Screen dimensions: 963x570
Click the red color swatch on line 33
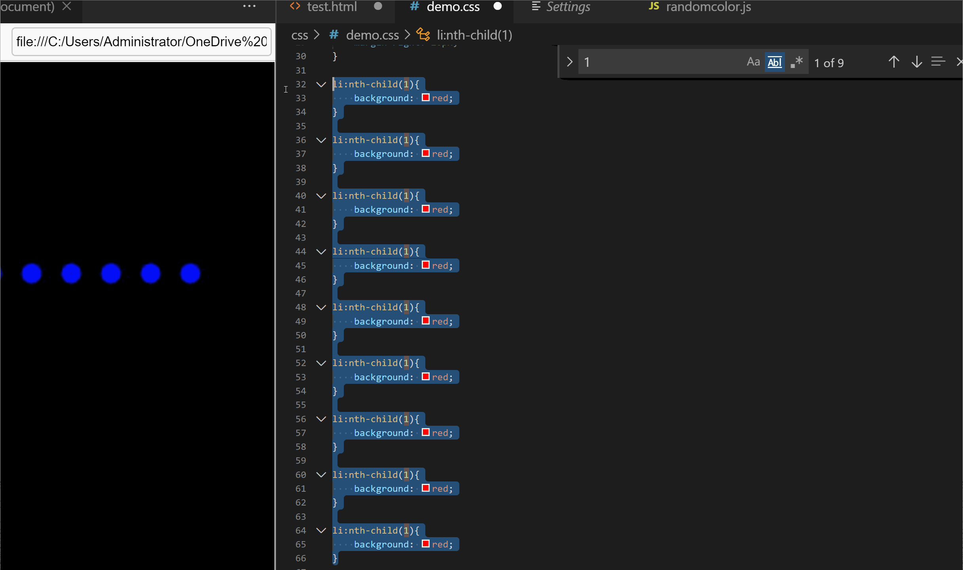point(426,98)
